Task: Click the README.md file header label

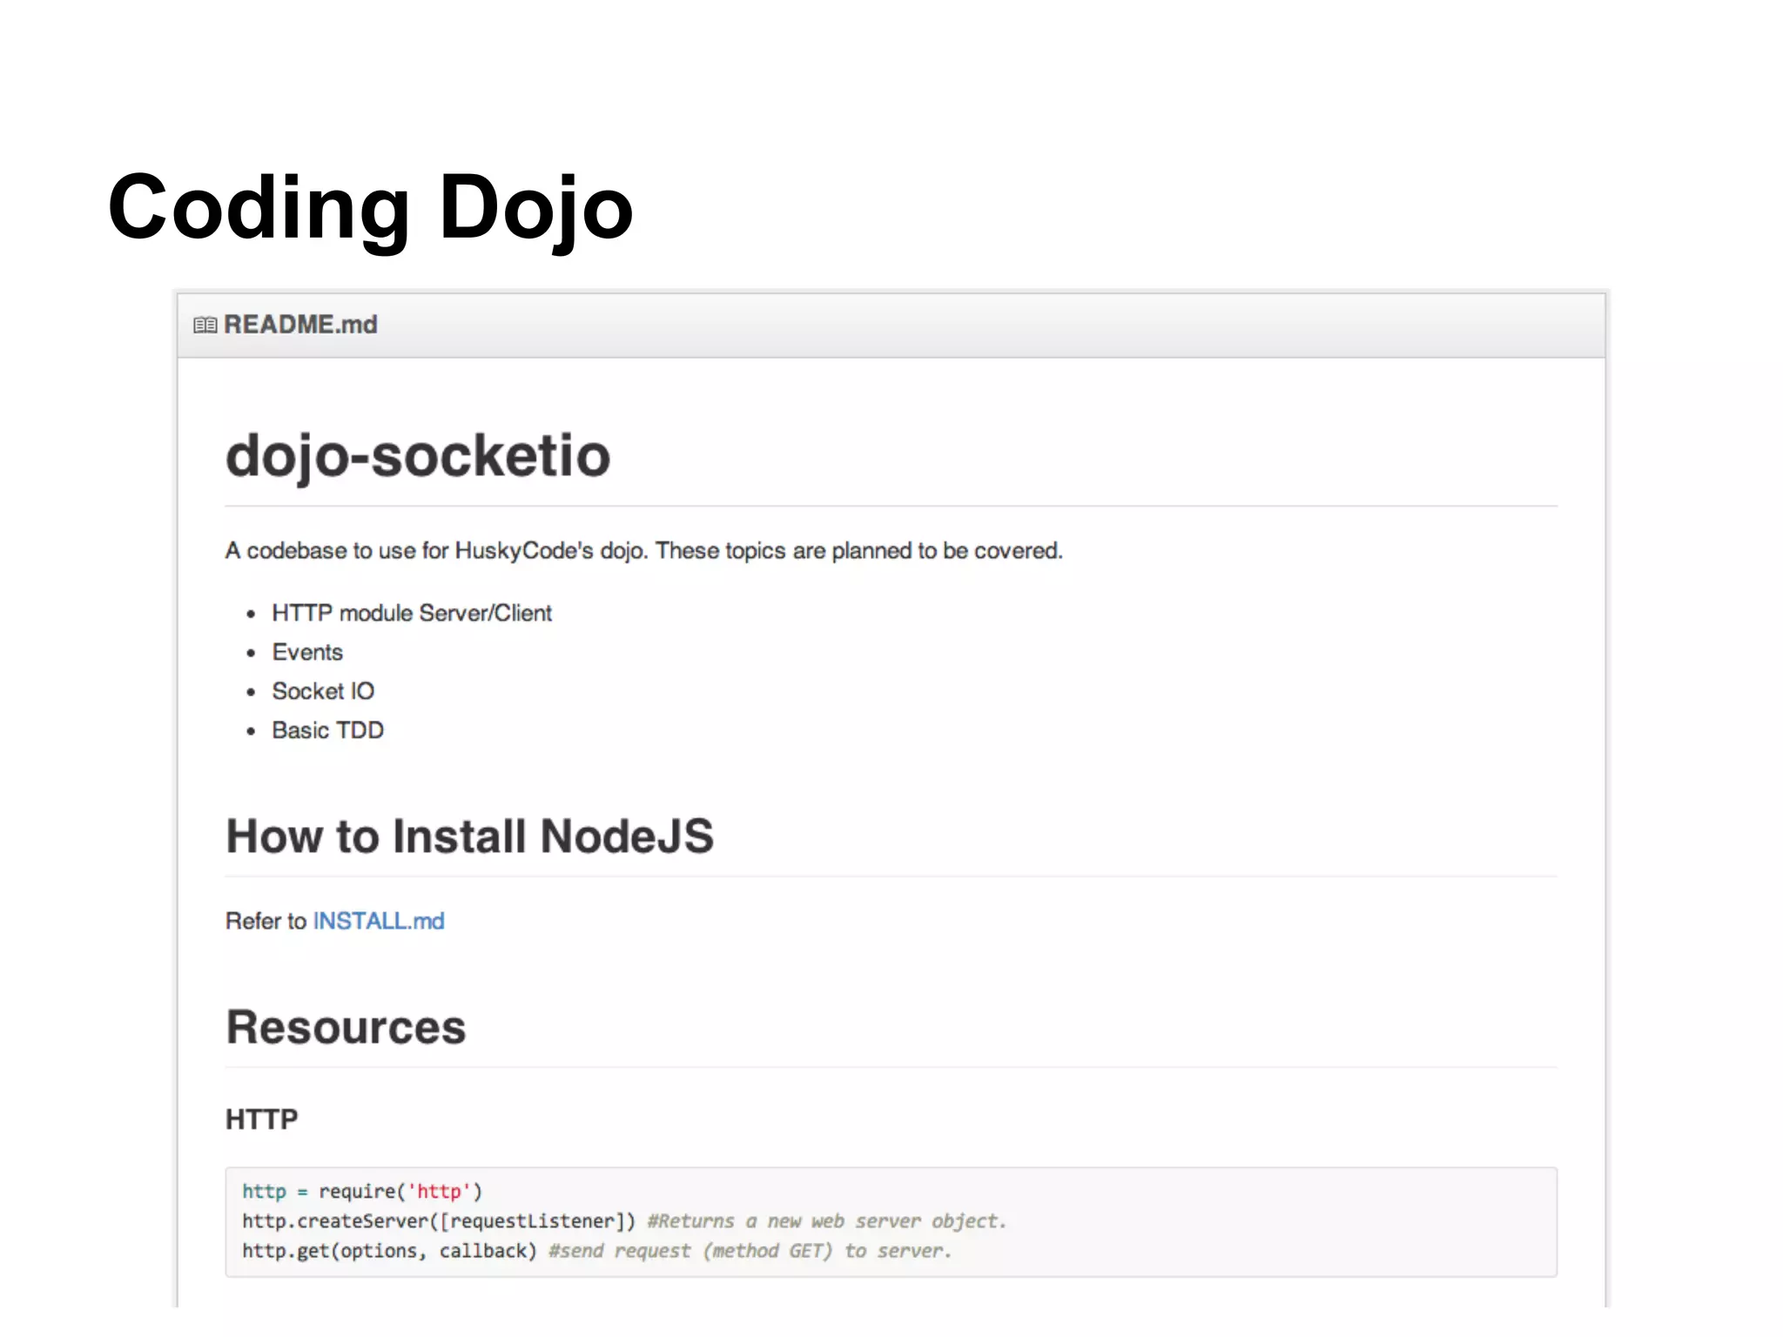Action: (x=300, y=325)
